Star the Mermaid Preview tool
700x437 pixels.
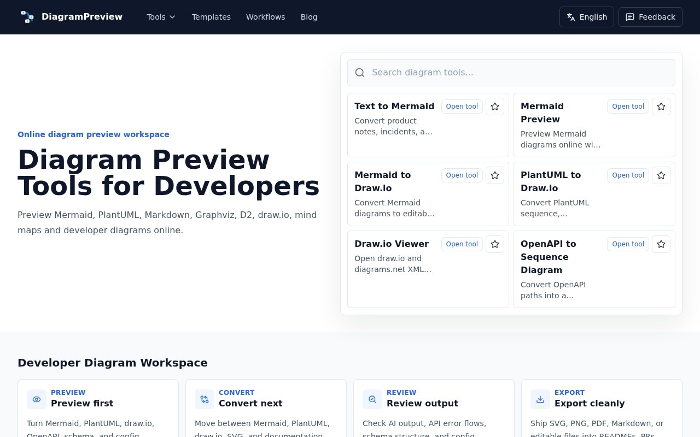(661, 107)
